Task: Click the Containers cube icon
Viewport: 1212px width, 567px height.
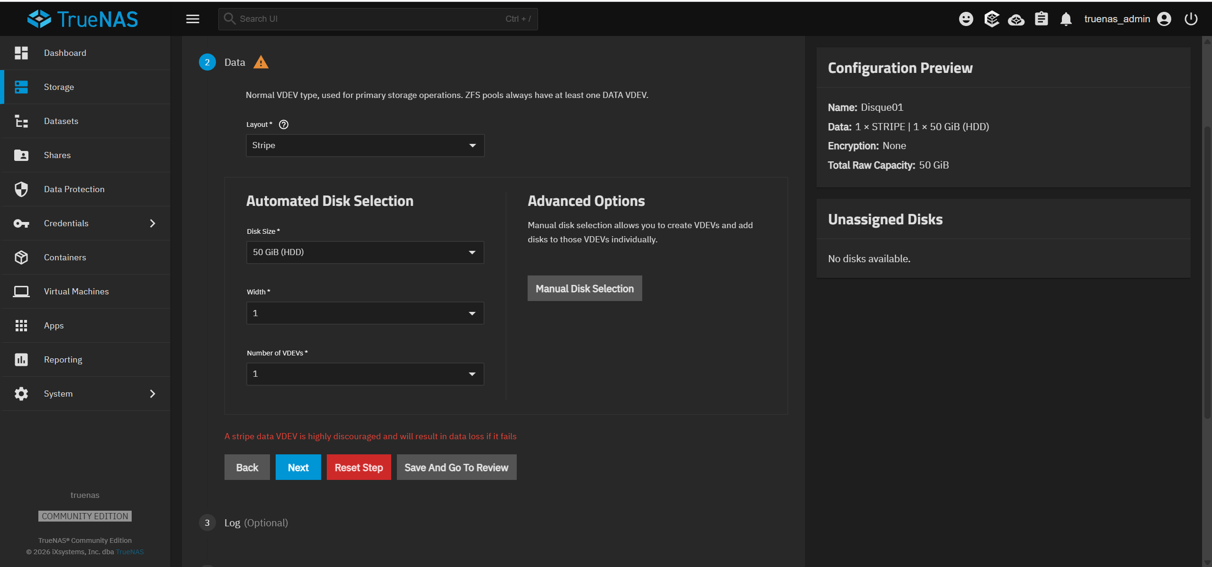Action: 21,257
